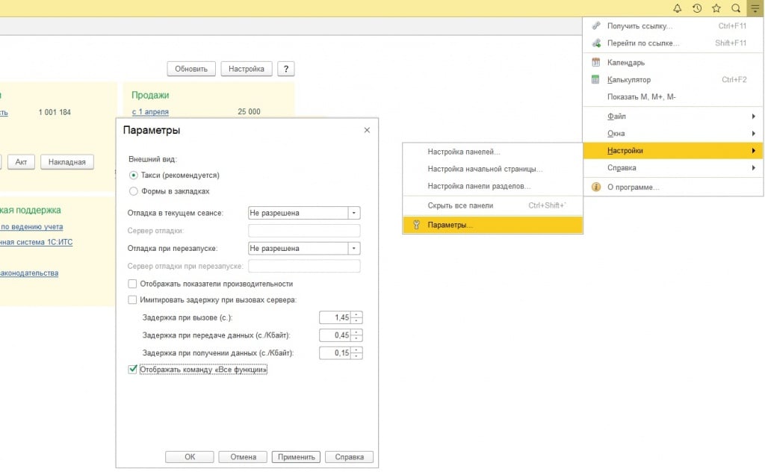
Task: Open the history clock icon
Action: 697,8
